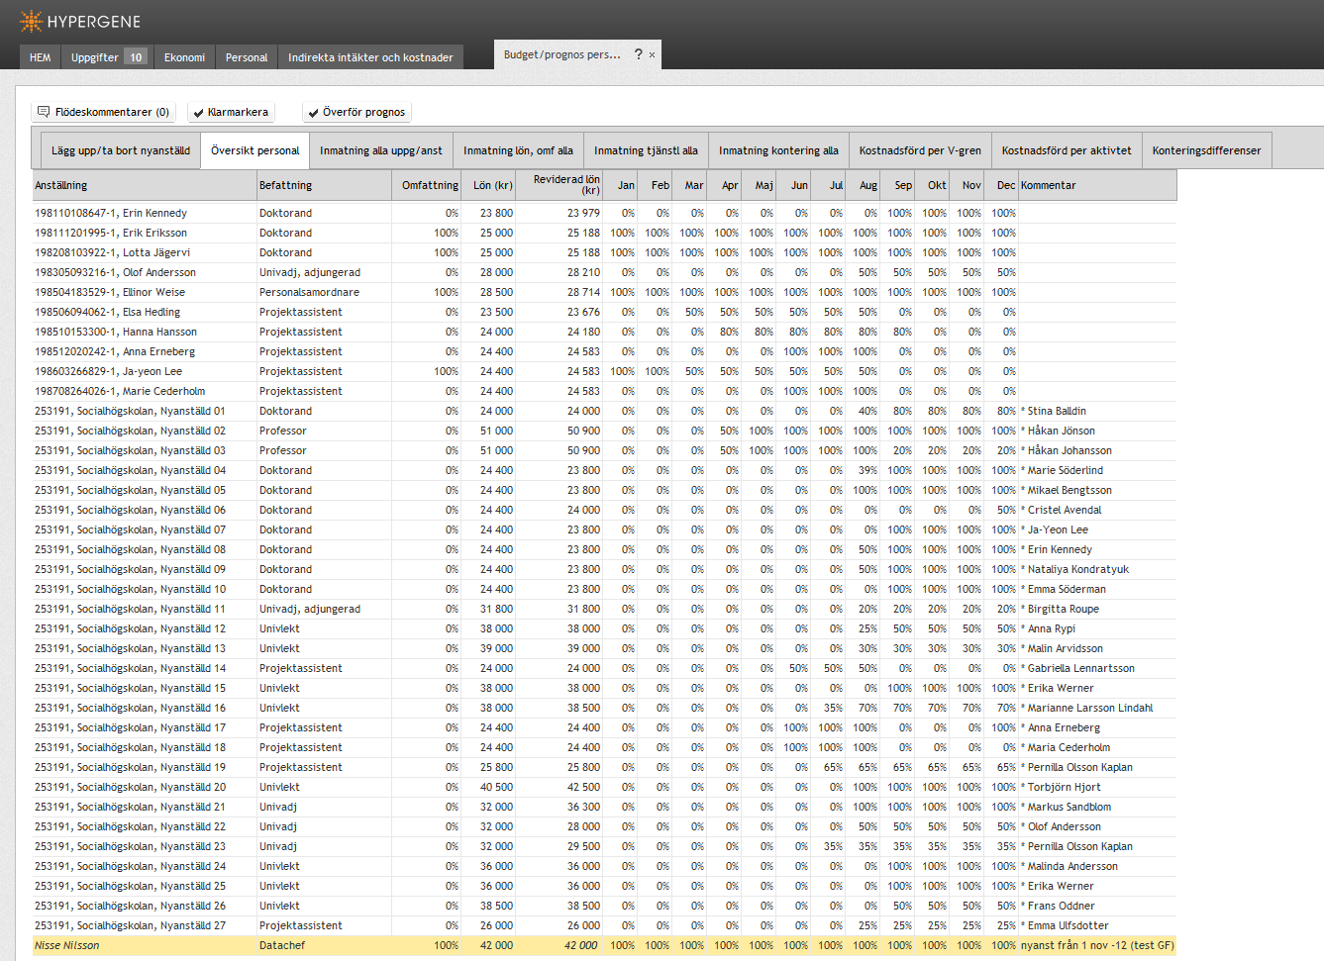1324x961 pixels.
Task: Click the Klarmarkera button label
Action: pos(238,113)
